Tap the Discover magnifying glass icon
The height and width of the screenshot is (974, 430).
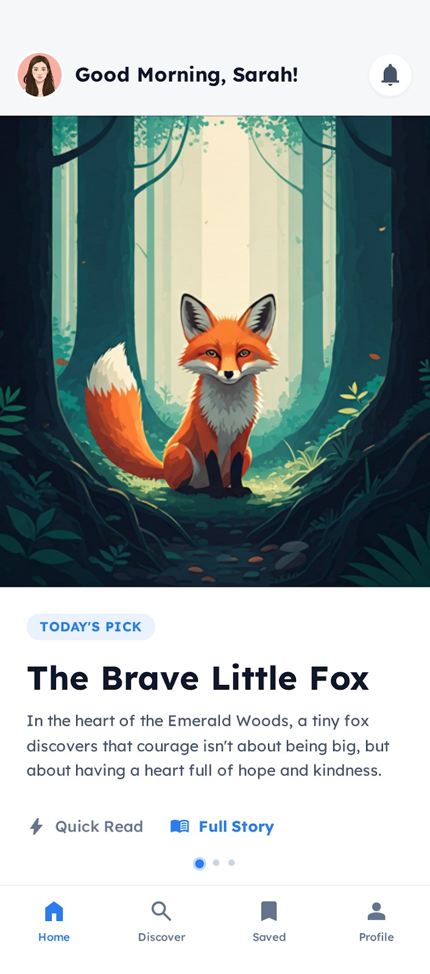pos(161,911)
